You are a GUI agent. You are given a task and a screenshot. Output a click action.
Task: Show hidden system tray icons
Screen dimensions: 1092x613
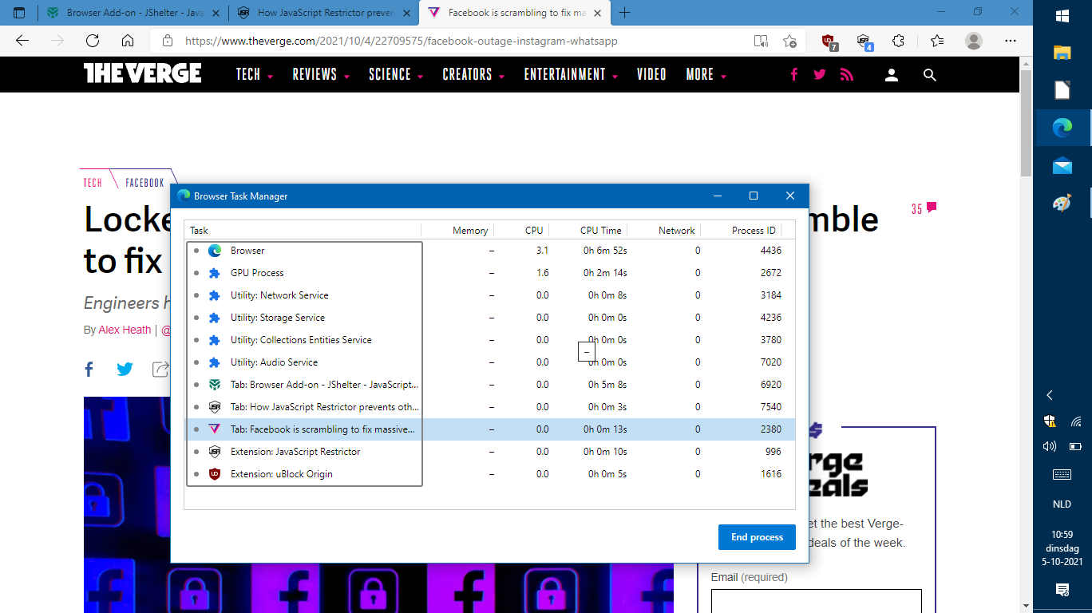1050,395
